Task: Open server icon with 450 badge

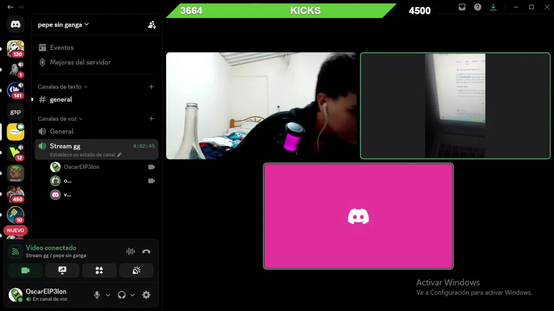Action: point(16,194)
